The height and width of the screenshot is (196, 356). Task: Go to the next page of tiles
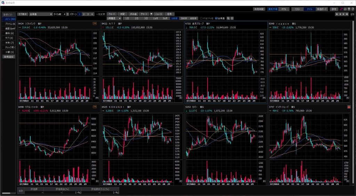point(343,14)
